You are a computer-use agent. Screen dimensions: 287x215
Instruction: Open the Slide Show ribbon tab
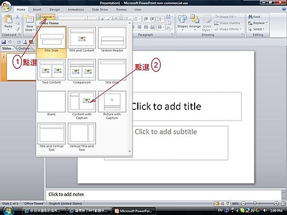tap(100, 9)
